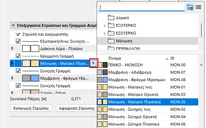This screenshot has width=206, height=128.
Task: Click Στρώση και Διαχωριστής header checkmark icon
Action: coord(18,34)
